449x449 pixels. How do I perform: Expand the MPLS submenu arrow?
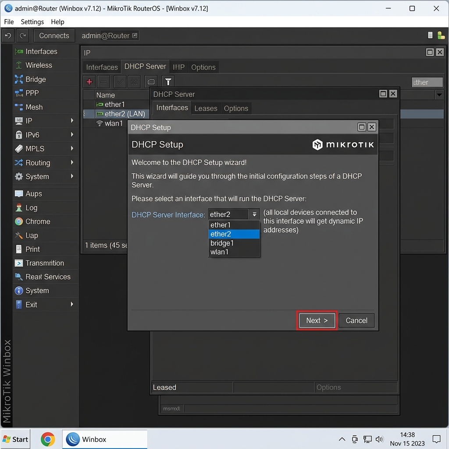[72, 148]
